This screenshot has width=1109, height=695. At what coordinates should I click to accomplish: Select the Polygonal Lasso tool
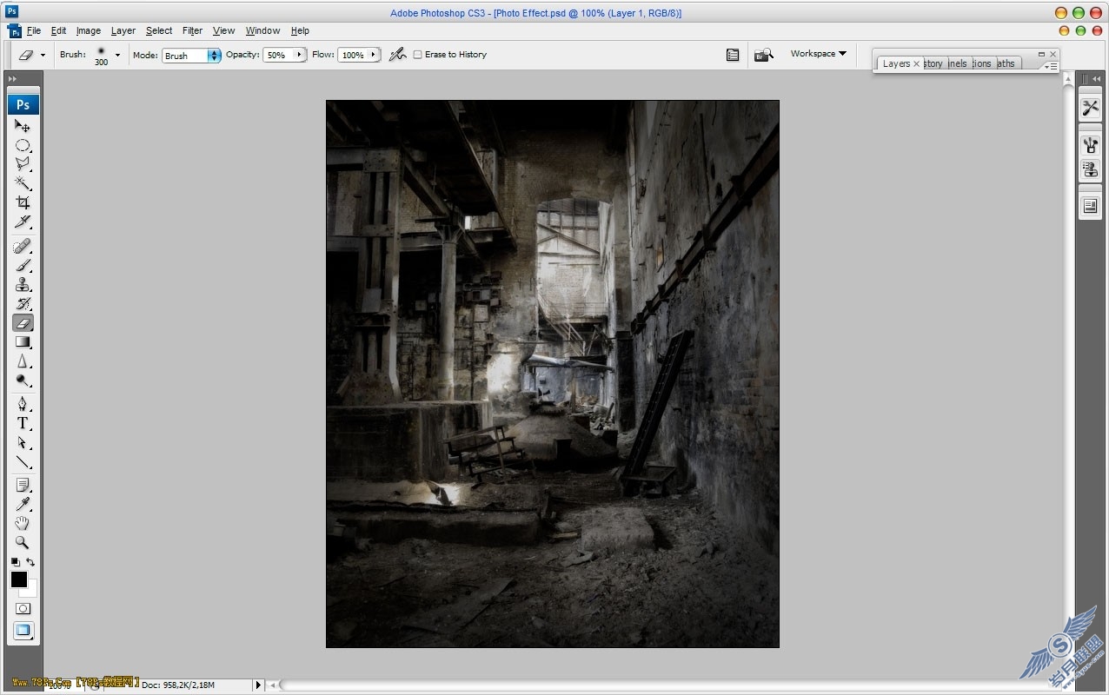[23, 163]
